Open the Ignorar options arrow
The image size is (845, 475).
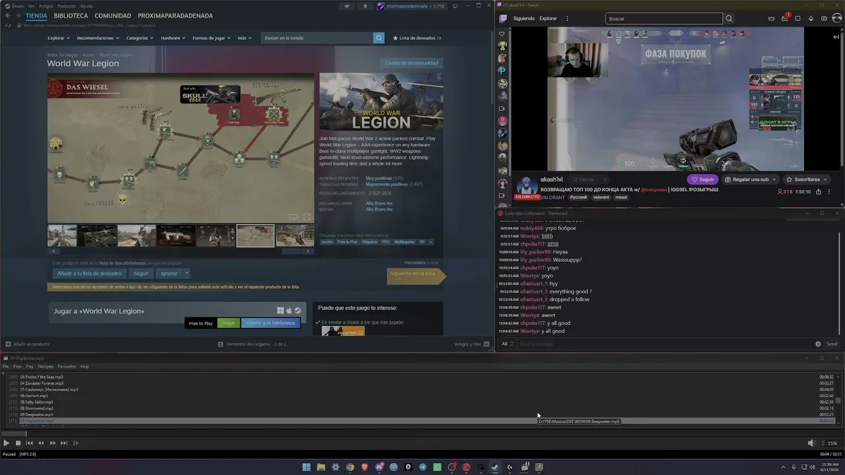pos(187,273)
